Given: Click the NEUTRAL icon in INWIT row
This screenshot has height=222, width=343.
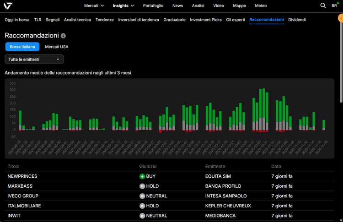Looking at the screenshot, I should pyautogui.click(x=142, y=216).
